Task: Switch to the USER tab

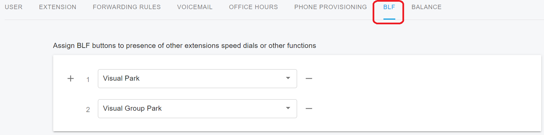Action: (x=14, y=7)
